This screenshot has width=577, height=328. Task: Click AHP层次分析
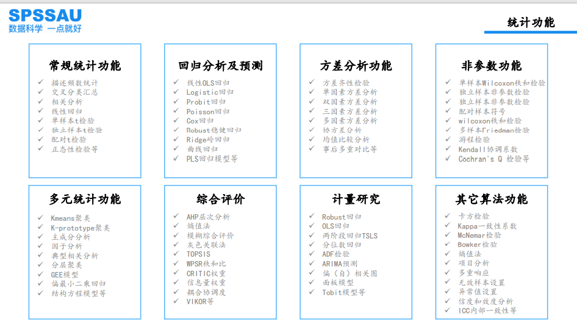(208, 217)
